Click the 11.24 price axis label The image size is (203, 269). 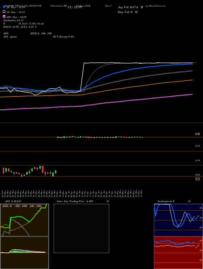[x=198, y=161]
